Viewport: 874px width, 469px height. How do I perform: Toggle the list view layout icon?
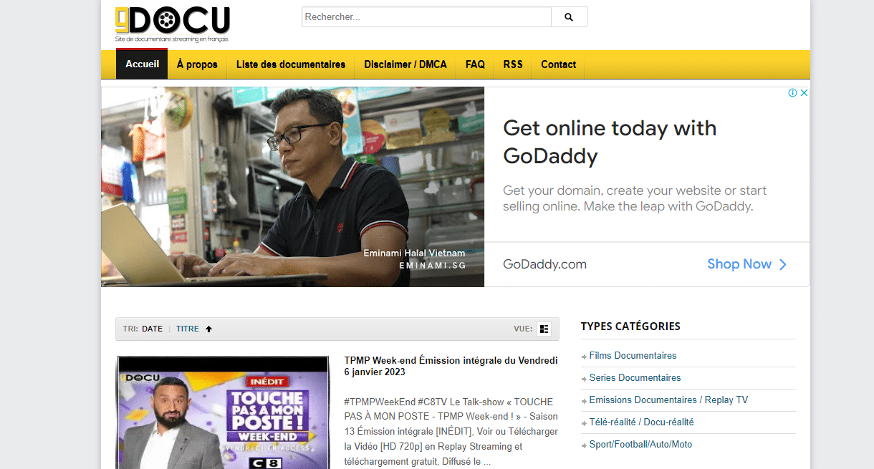tap(544, 329)
